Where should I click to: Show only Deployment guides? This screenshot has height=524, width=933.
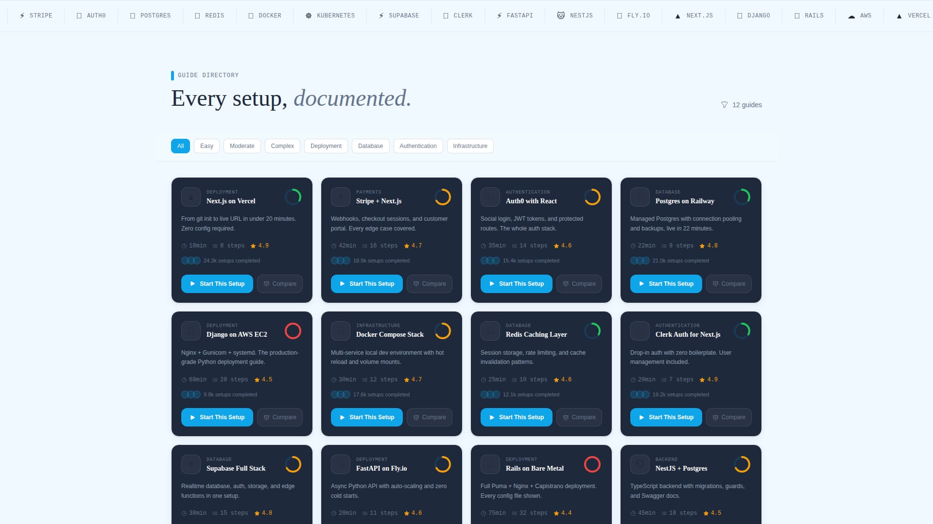tap(326, 146)
